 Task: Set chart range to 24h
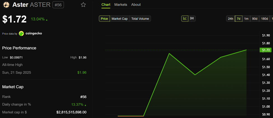click(230, 19)
